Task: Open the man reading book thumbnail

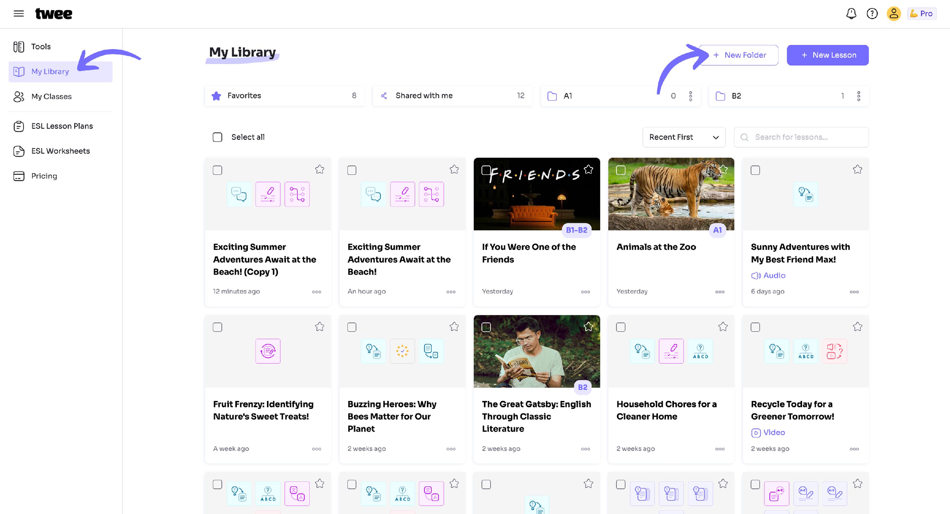Action: pyautogui.click(x=536, y=352)
